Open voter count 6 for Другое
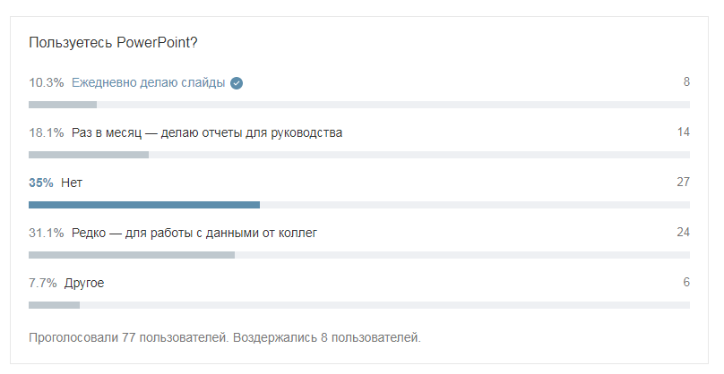The height and width of the screenshot is (374, 724). pos(686,282)
